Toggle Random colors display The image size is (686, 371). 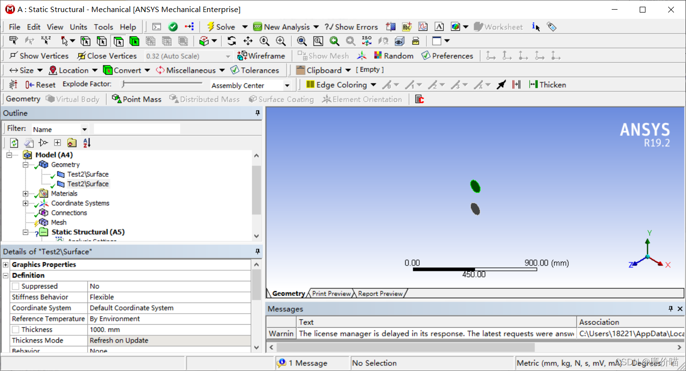click(x=394, y=56)
